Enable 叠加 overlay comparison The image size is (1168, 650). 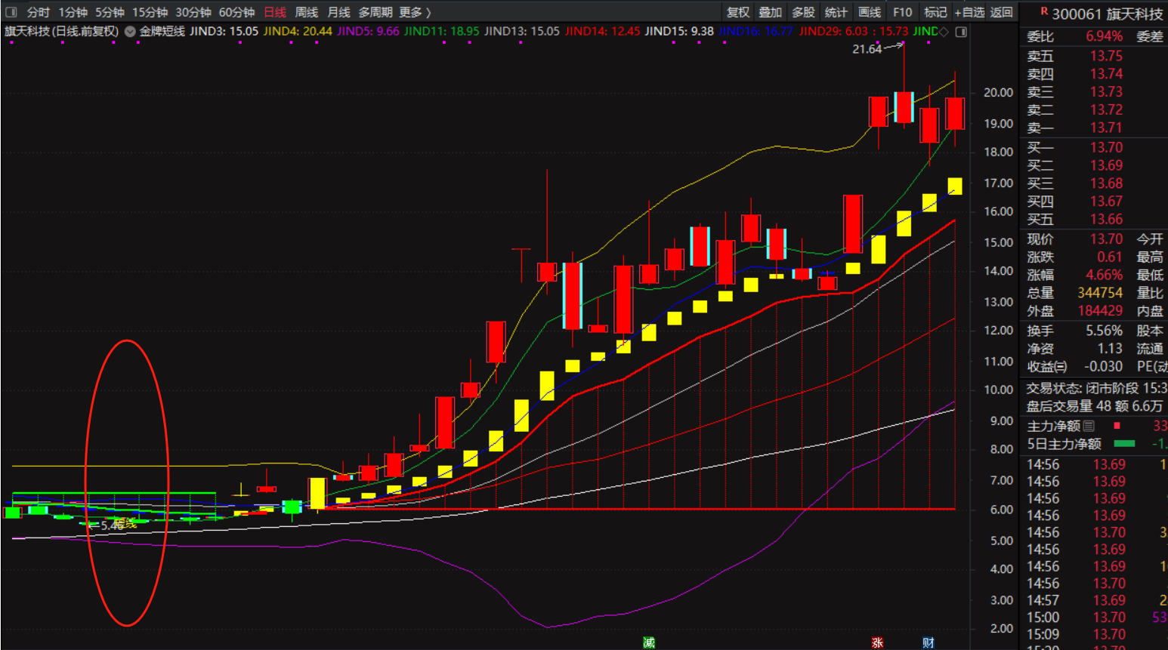(771, 12)
